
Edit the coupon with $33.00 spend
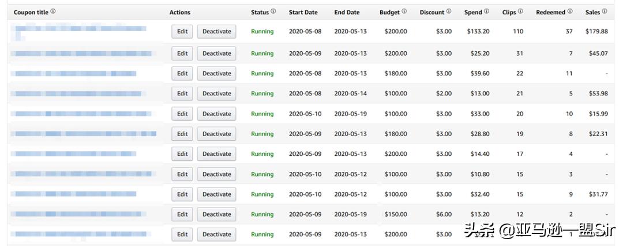pyautogui.click(x=182, y=114)
